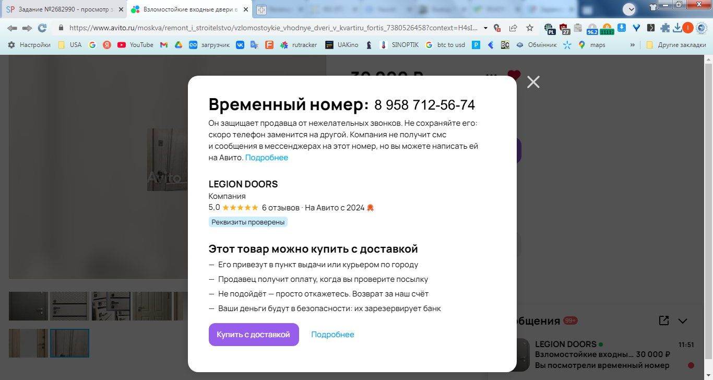Open the Настройки bookmark
The width and height of the screenshot is (713, 380).
click(x=29, y=45)
